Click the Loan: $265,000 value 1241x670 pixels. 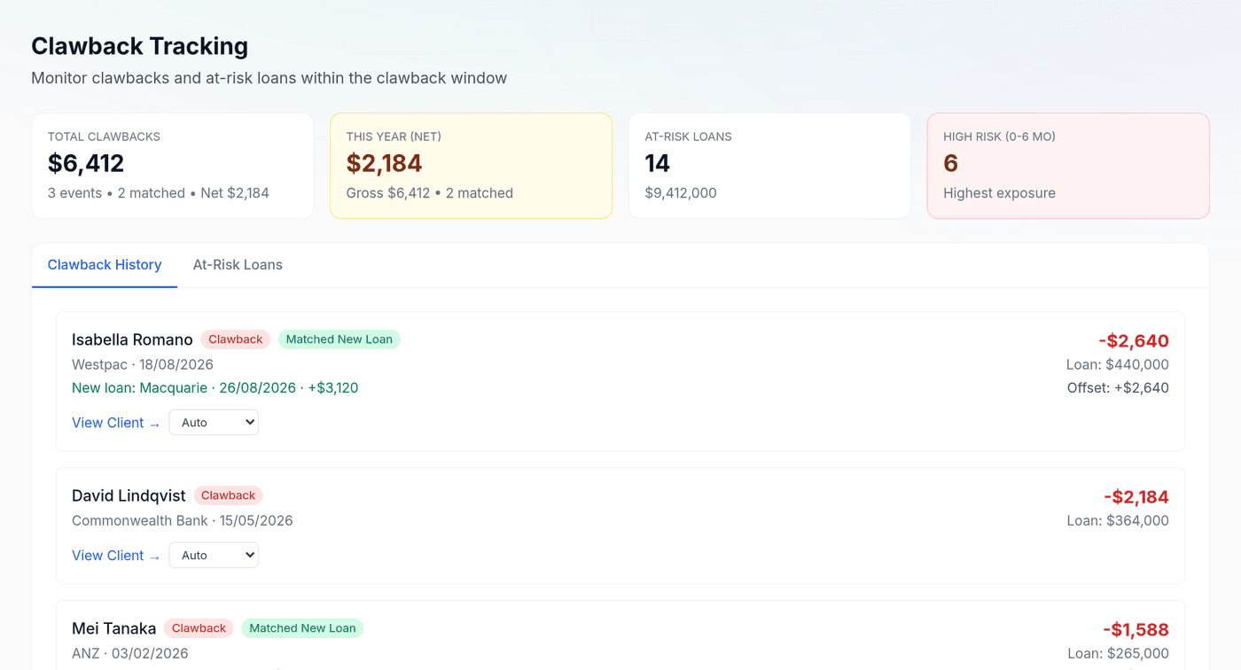[1118, 653]
